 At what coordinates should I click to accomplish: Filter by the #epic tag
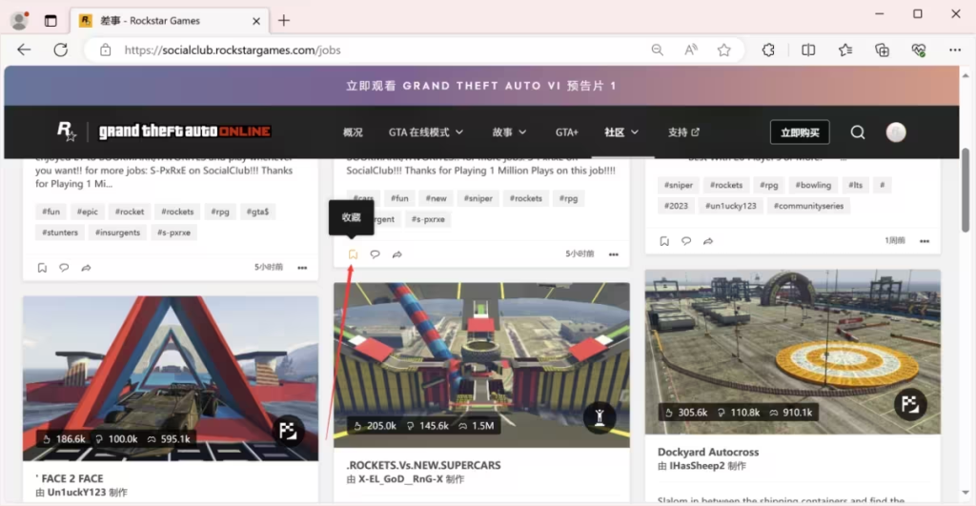tap(87, 212)
